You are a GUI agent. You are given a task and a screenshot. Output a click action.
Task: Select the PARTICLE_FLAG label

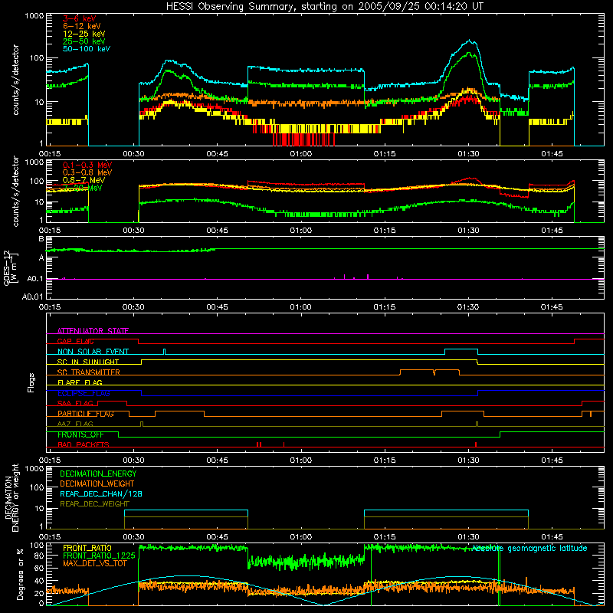pyautogui.click(x=86, y=414)
